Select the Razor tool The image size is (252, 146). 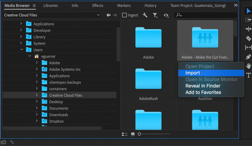pos(248,38)
